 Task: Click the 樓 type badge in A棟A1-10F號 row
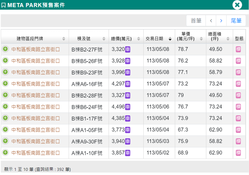[238, 153]
